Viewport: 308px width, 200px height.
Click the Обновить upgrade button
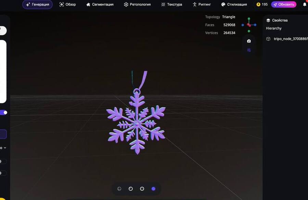coord(284,4)
